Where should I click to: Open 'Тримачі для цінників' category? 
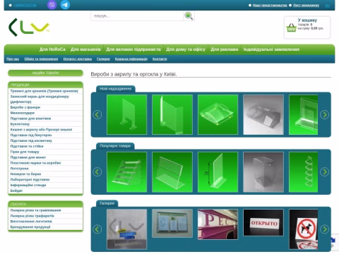click(x=44, y=91)
